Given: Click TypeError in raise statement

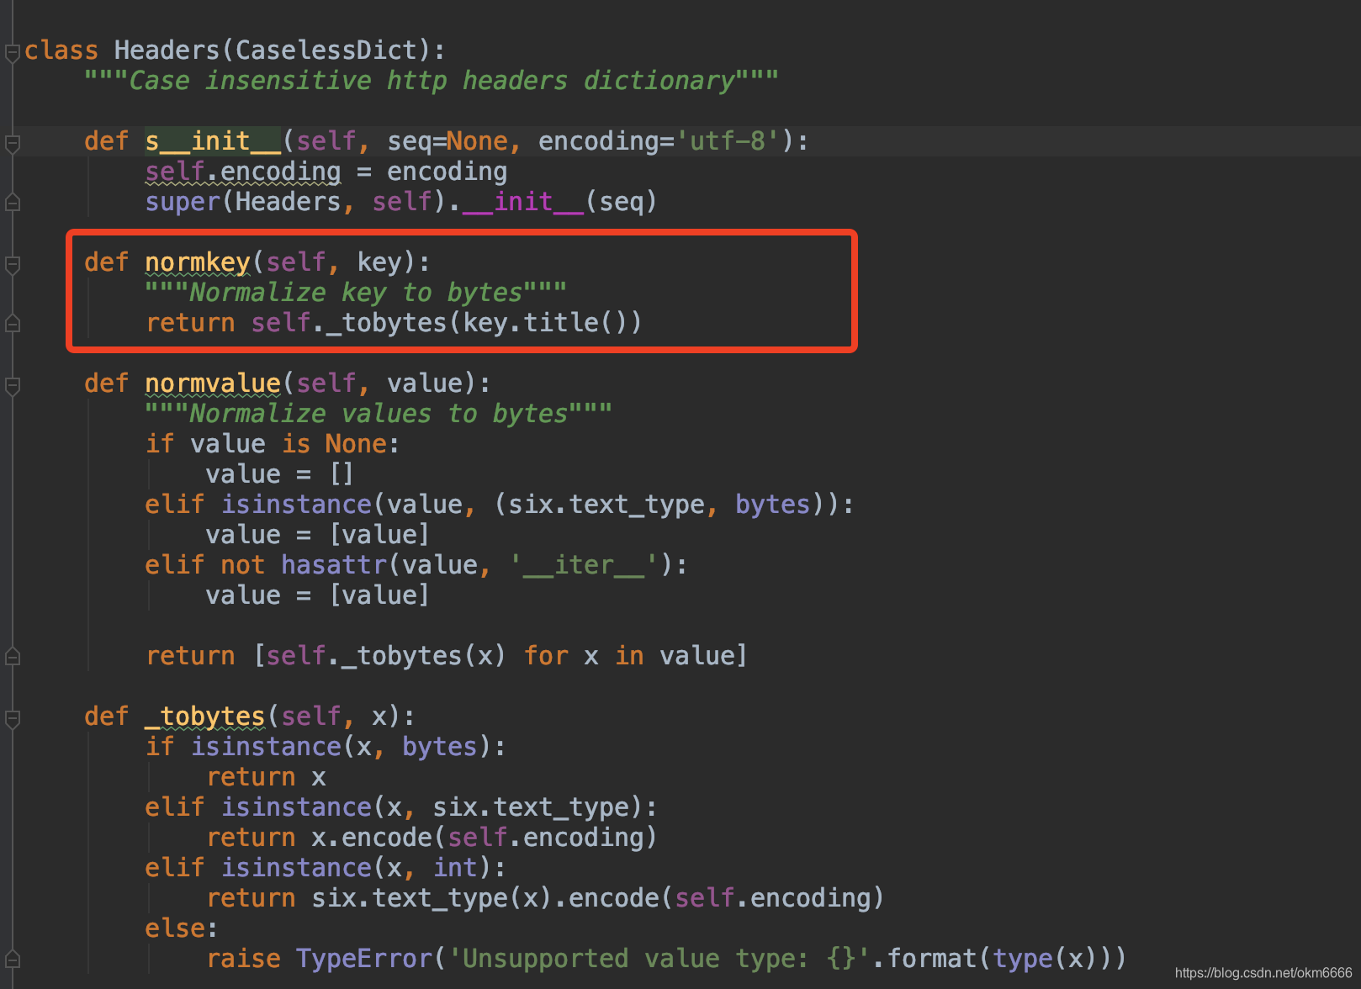Looking at the screenshot, I should click(x=364, y=959).
